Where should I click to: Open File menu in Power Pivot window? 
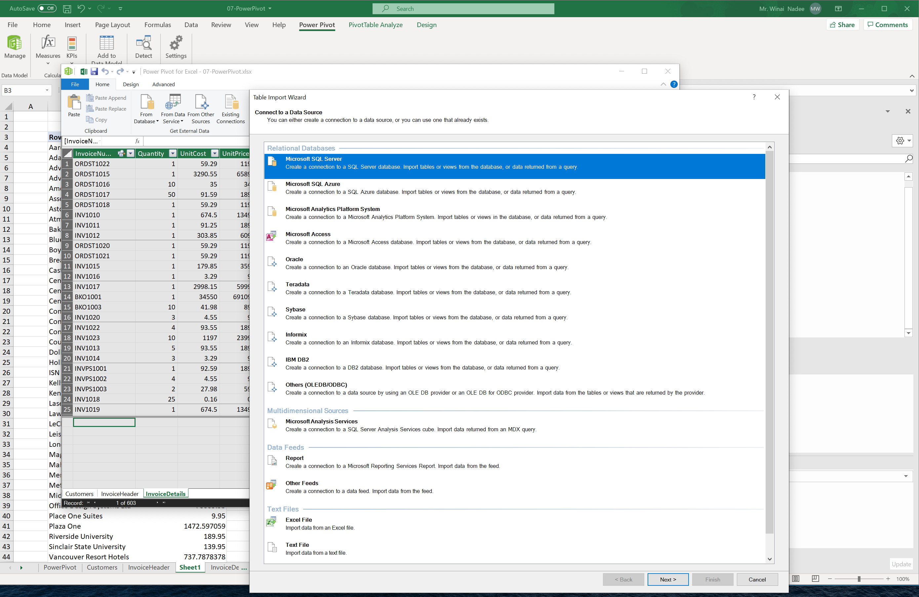pos(75,84)
